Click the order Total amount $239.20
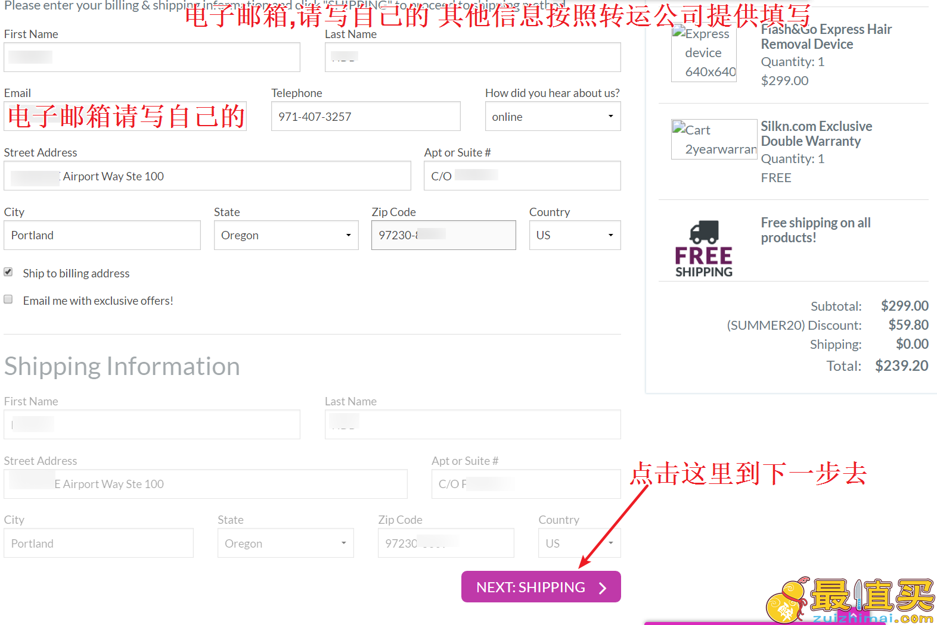This screenshot has height=625, width=937. click(901, 365)
